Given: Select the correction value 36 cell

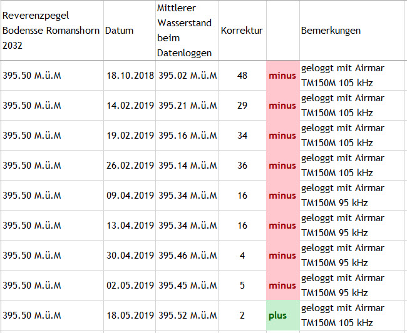Looking at the screenshot, I should pos(242,166).
